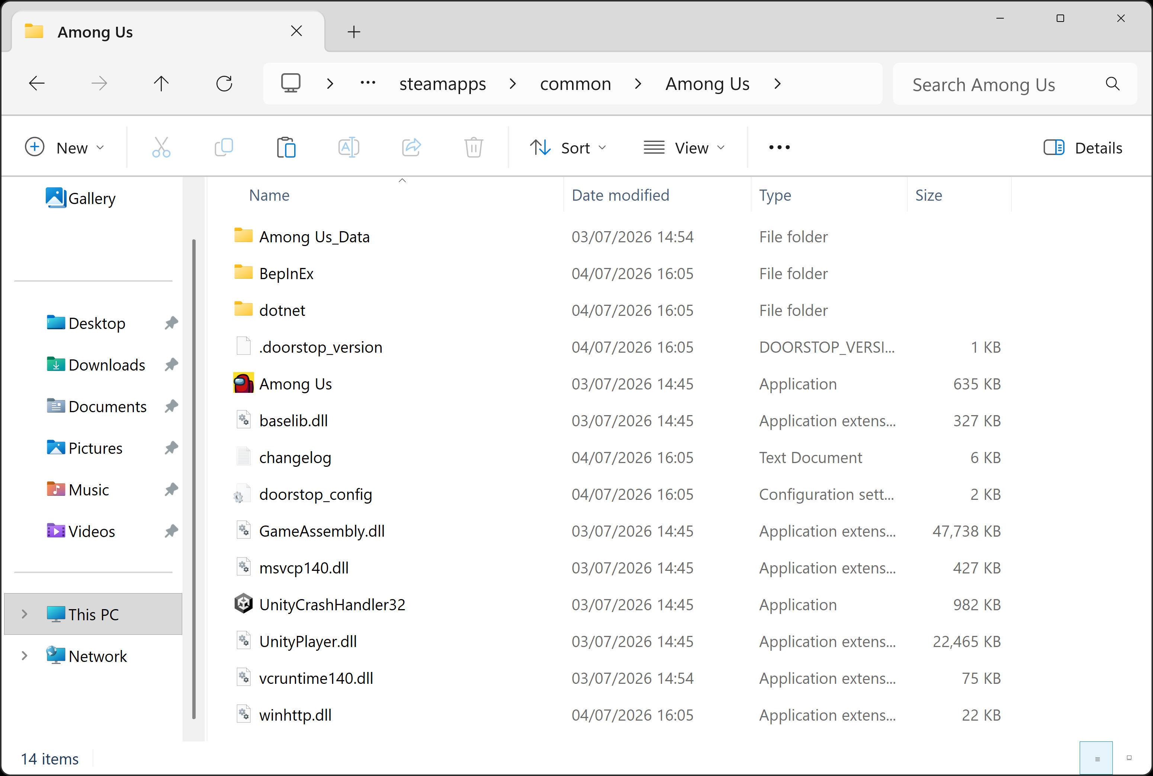
Task: Select the UnityCrashHandler32 application icon
Action: click(244, 604)
